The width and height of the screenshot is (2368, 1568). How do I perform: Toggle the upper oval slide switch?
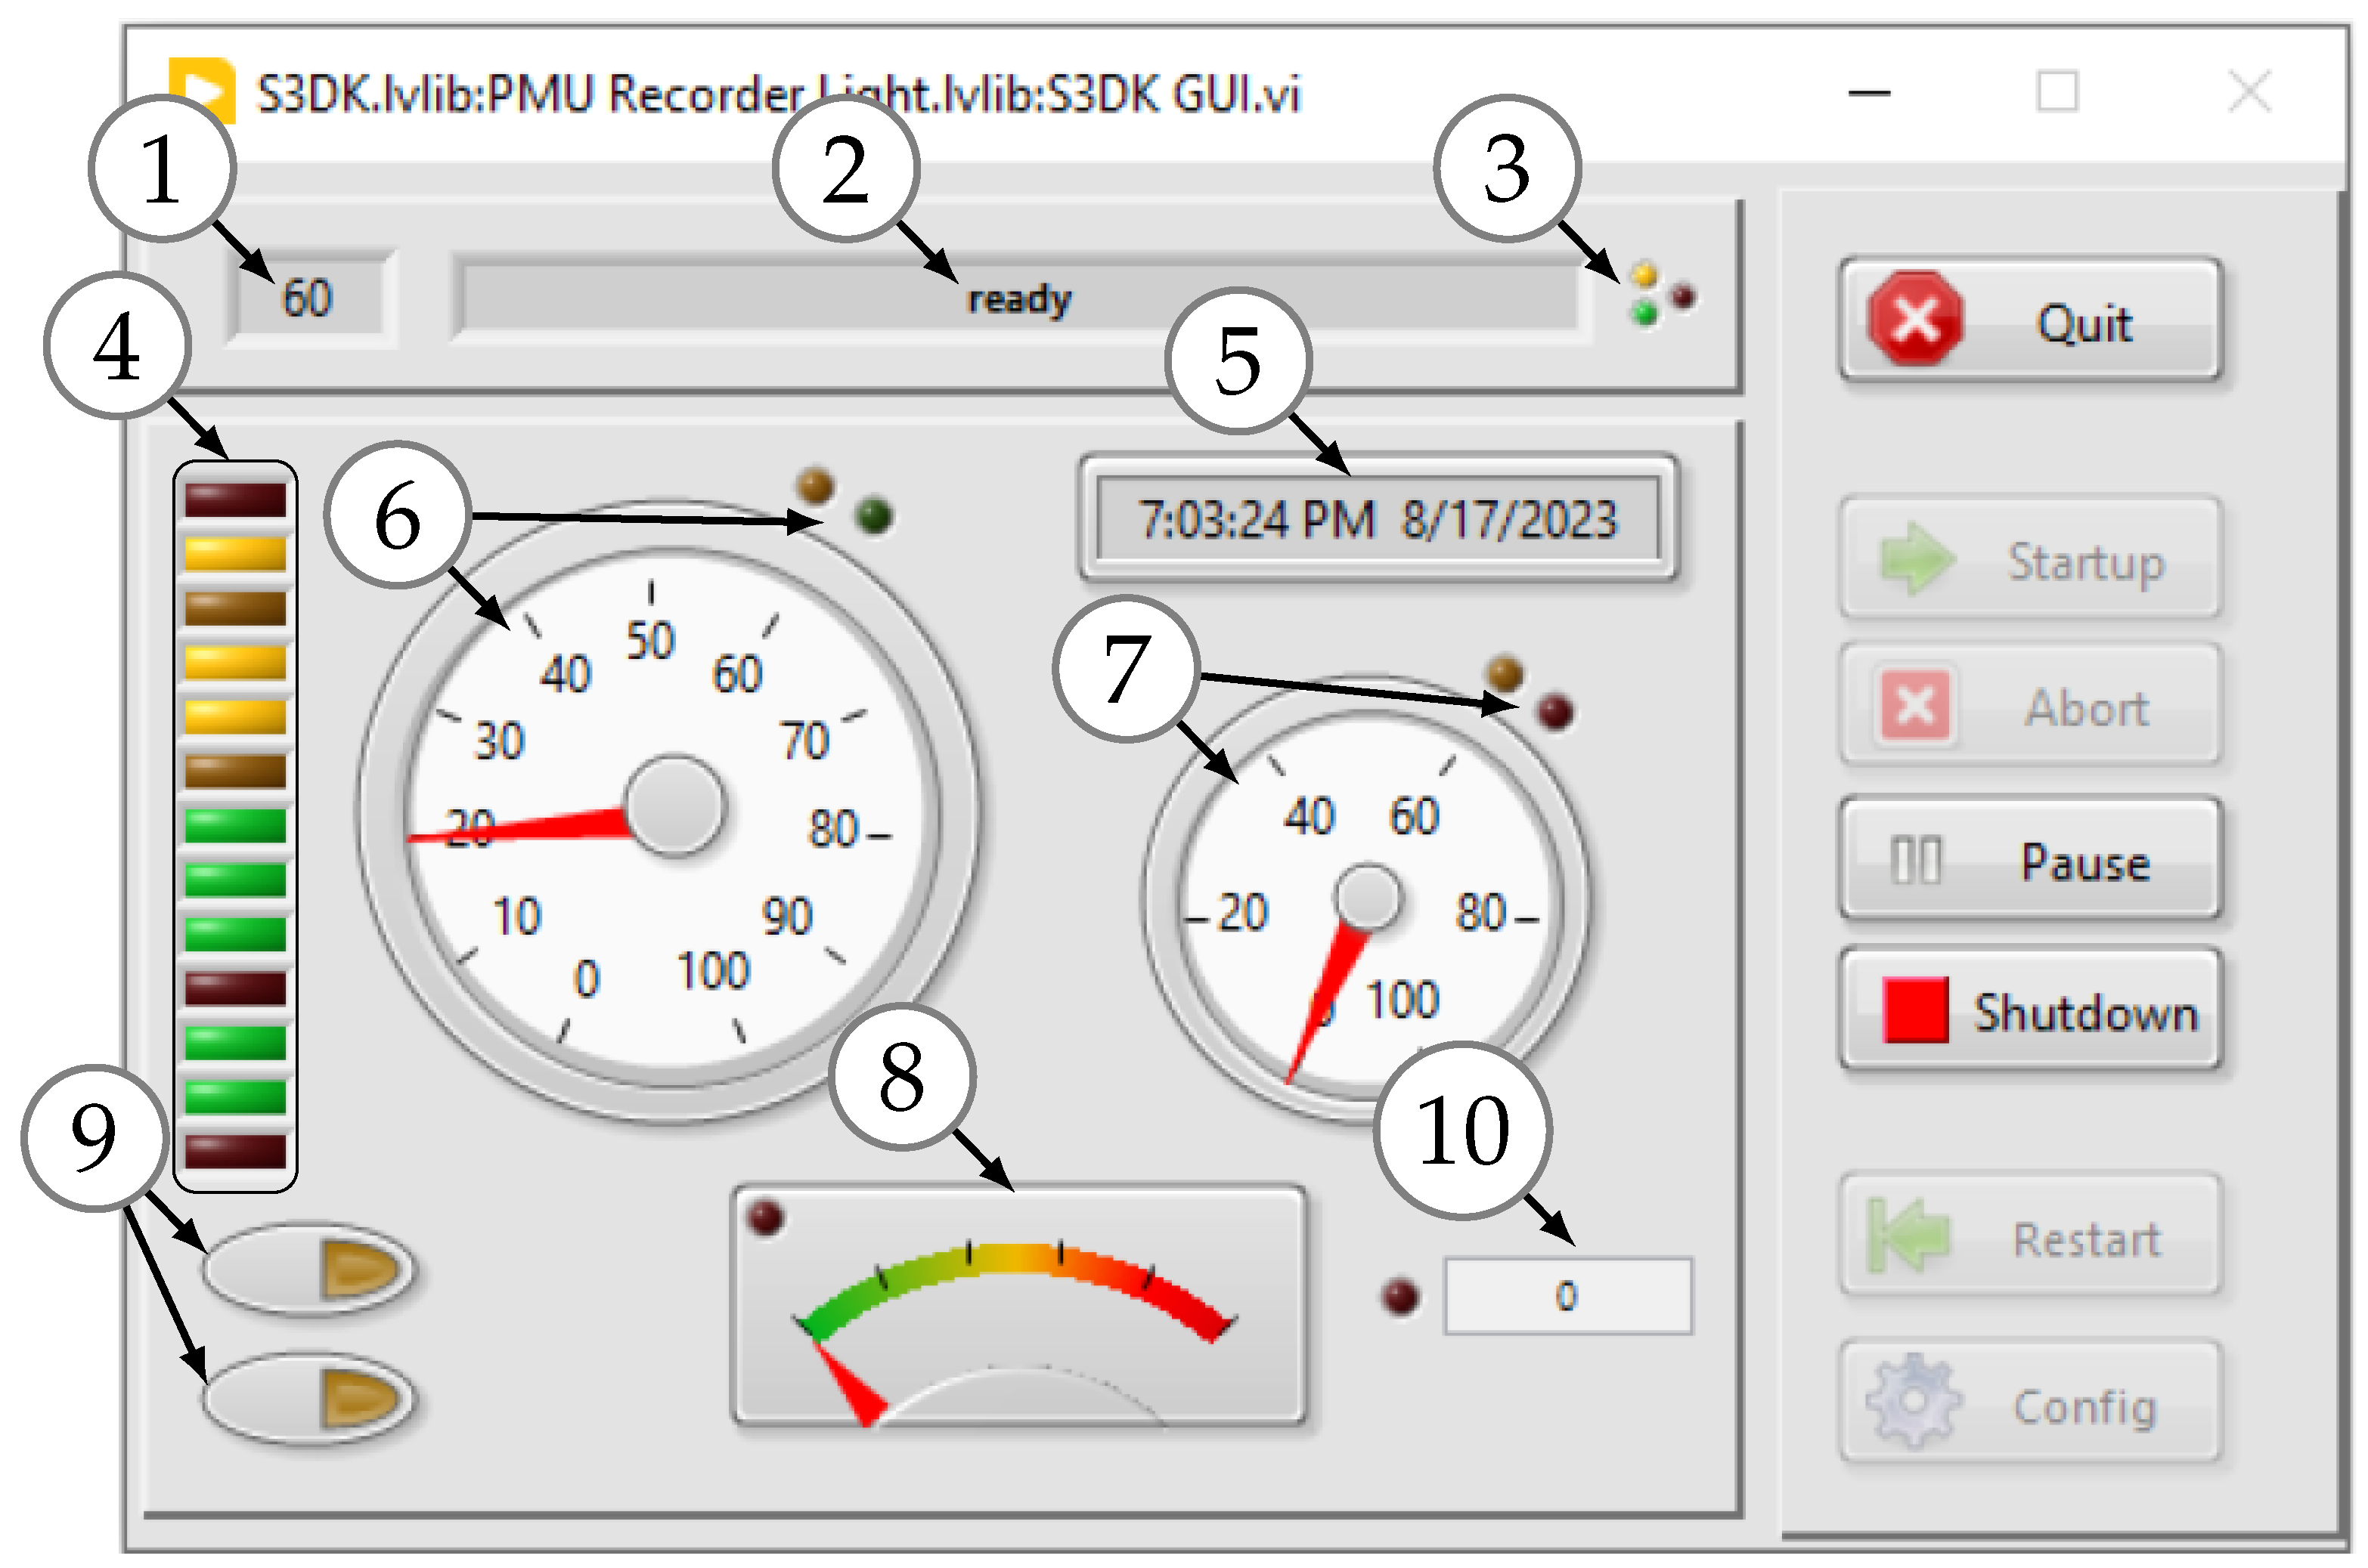(308, 1269)
